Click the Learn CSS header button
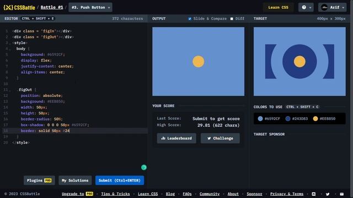Screen dimensions: 353x198 tap(278, 7)
